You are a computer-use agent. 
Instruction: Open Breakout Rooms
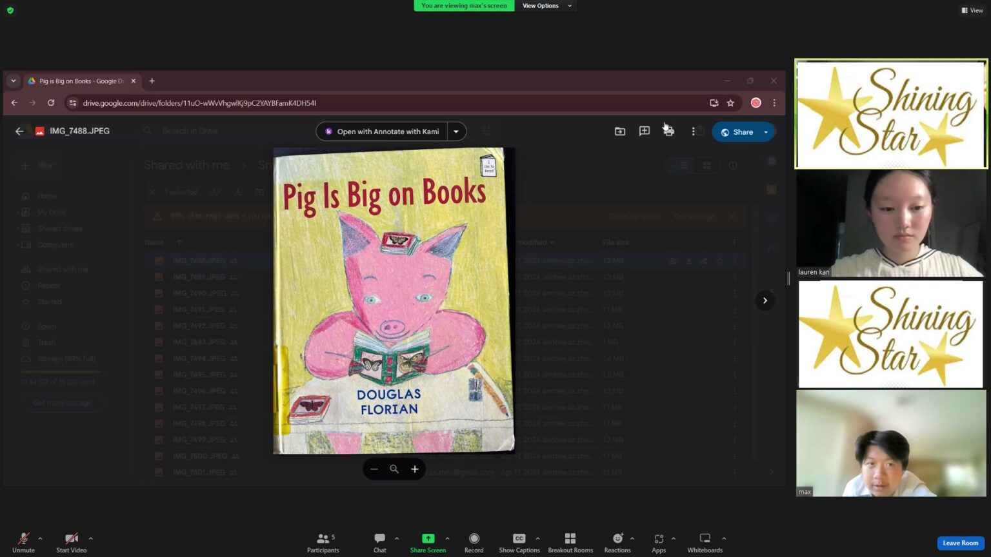pyautogui.click(x=570, y=542)
